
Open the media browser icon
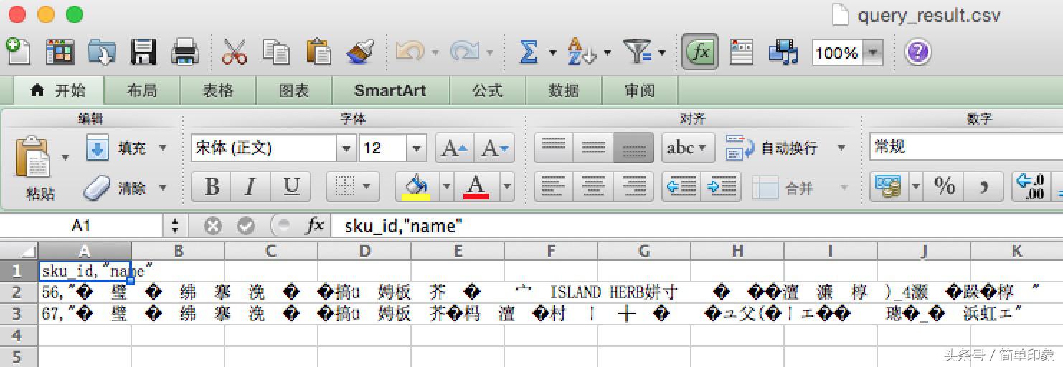coord(783,52)
